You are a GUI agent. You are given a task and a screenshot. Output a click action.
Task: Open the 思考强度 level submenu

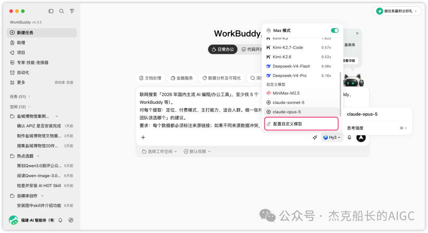(x=377, y=128)
